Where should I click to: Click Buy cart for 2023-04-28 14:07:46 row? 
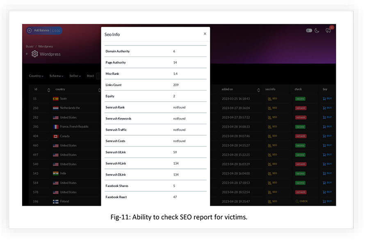pos(327,136)
